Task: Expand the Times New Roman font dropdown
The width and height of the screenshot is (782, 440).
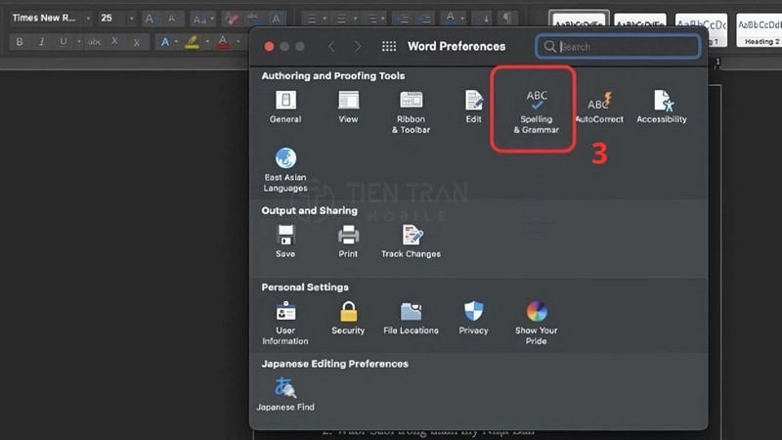Action: [87, 19]
